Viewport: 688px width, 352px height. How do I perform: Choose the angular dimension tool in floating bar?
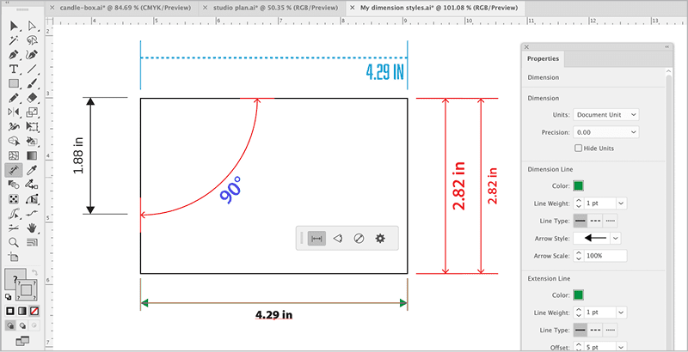[338, 239]
